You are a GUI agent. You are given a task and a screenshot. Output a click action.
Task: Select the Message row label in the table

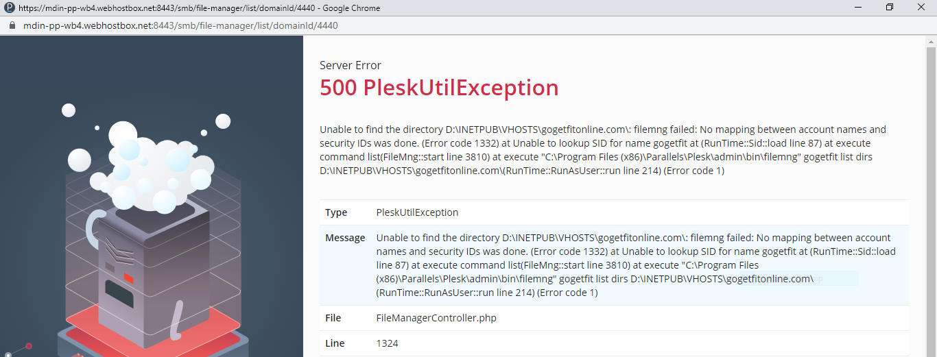coord(345,238)
